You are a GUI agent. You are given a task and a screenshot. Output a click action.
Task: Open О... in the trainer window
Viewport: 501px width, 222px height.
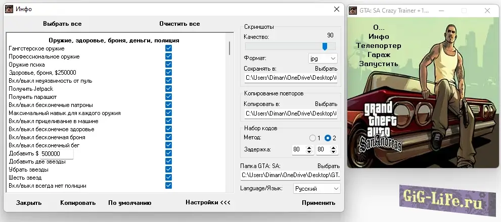pyautogui.click(x=379, y=27)
